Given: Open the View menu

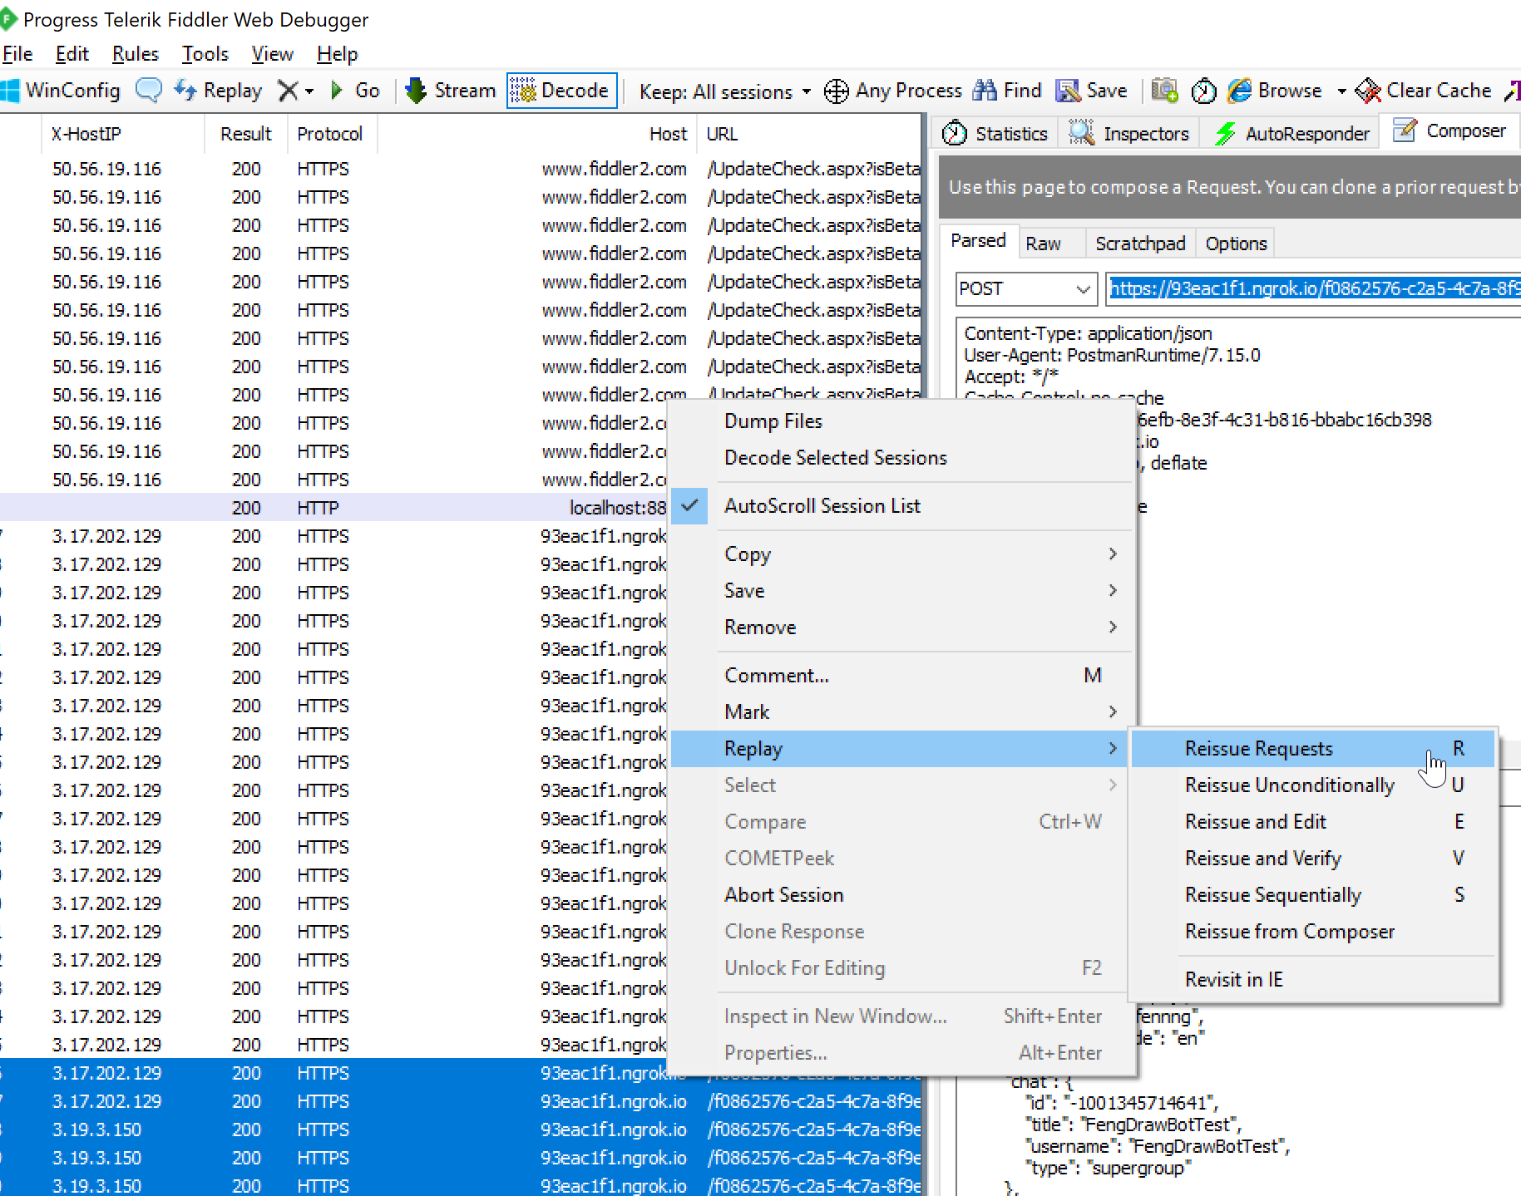Looking at the screenshot, I should [272, 54].
